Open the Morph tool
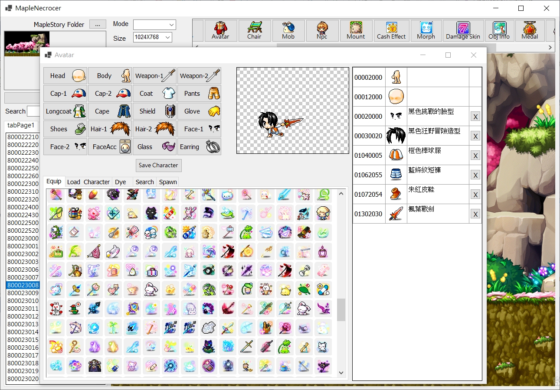 click(x=426, y=30)
